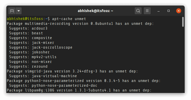Click python-nose-parameterized-doc text
191x100 pixels.
click(64, 85)
